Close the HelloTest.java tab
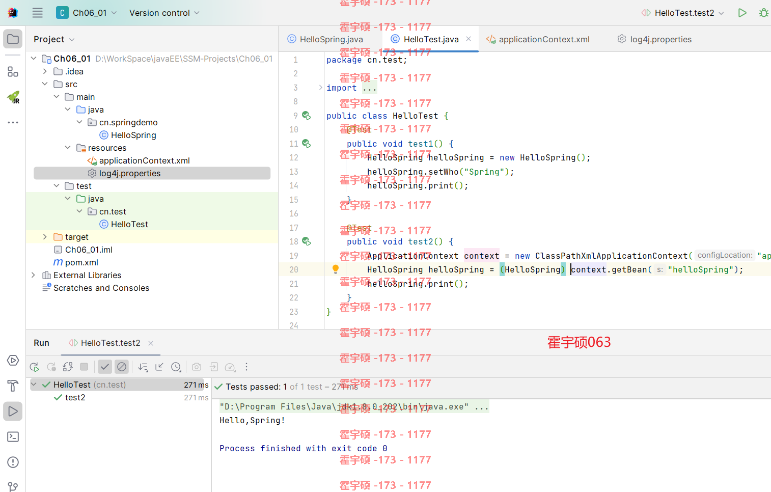Image resolution: width=771 pixels, height=492 pixels. (469, 39)
